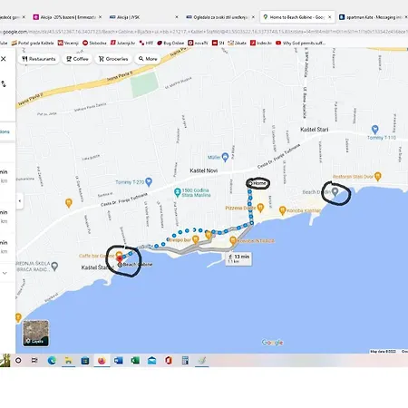Open Microsoft Edge from the taskbar
Screen dimensions: 408x408
coord(52,360)
